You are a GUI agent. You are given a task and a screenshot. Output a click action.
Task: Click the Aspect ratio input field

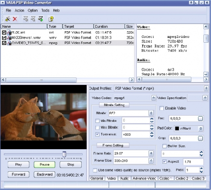pyautogui.click(x=193, y=162)
